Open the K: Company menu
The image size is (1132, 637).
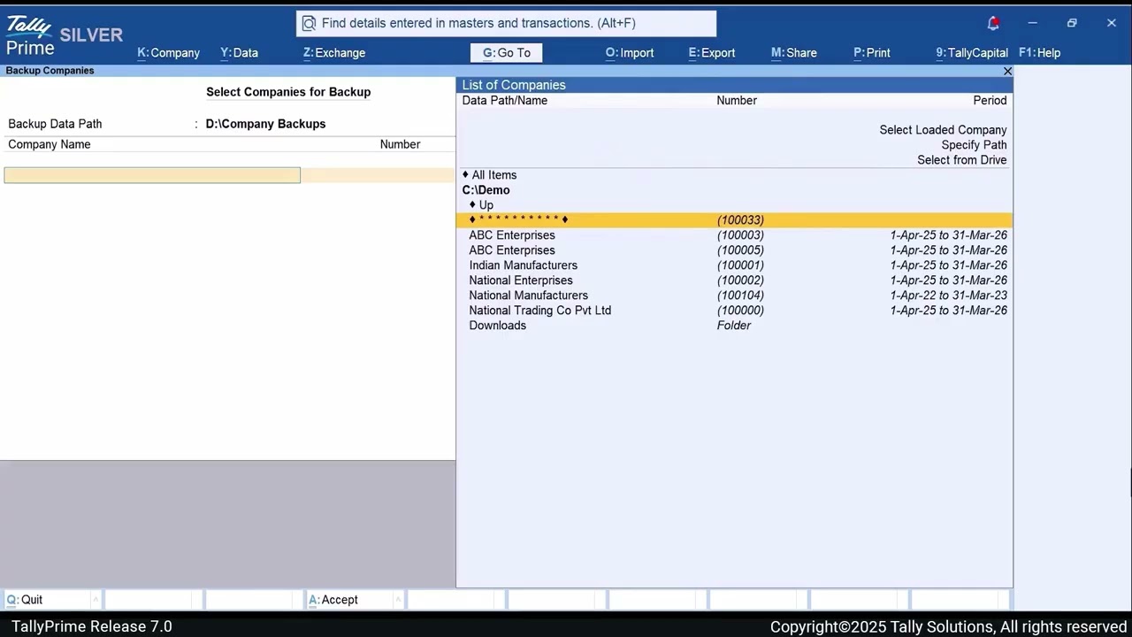tap(168, 53)
